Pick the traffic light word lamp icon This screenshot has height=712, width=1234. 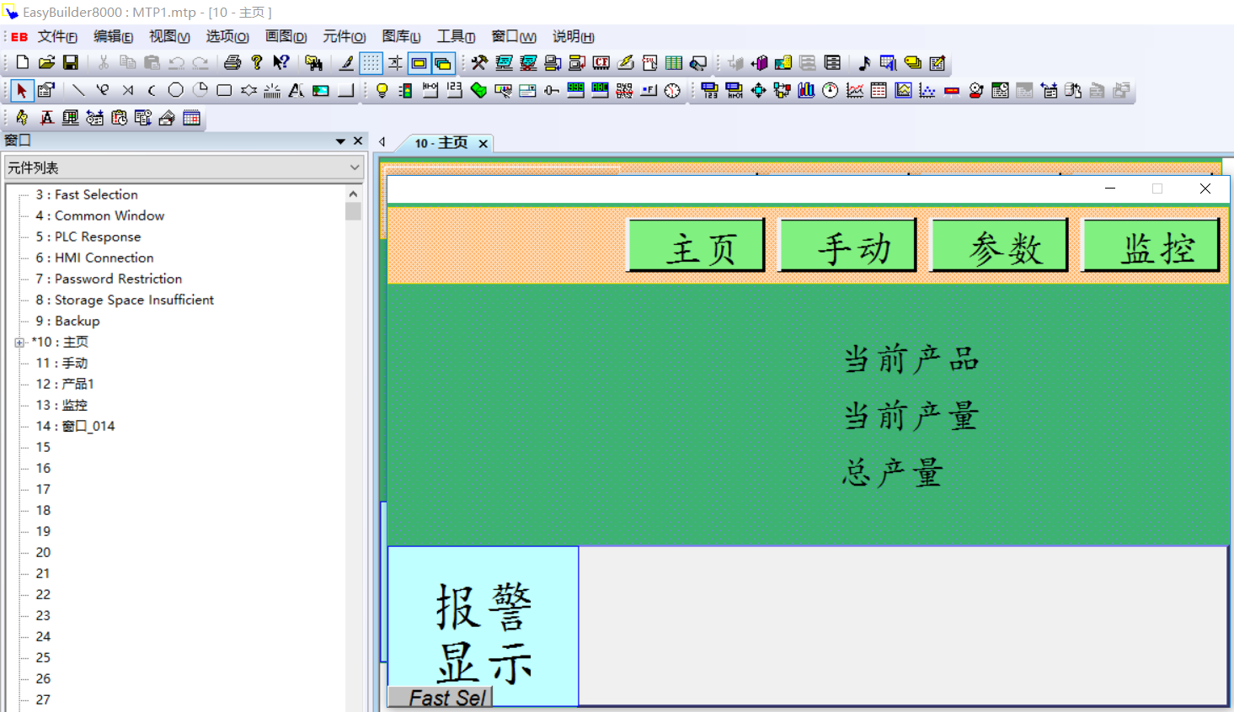point(405,90)
